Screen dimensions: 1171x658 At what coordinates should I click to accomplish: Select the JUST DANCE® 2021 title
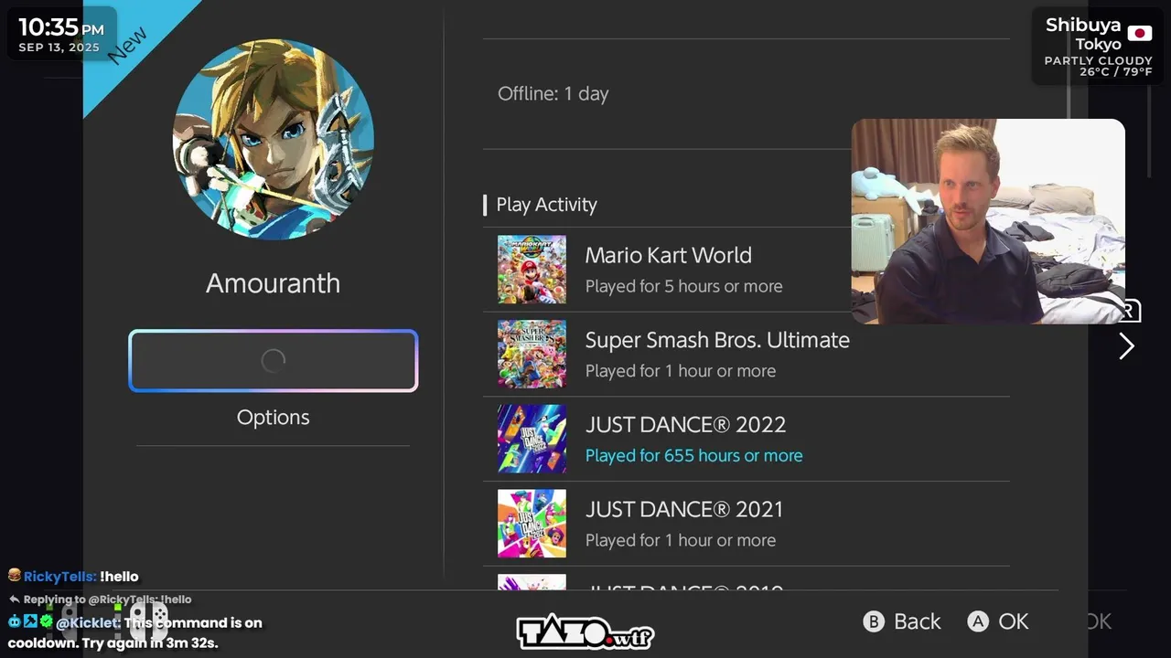[684, 509]
